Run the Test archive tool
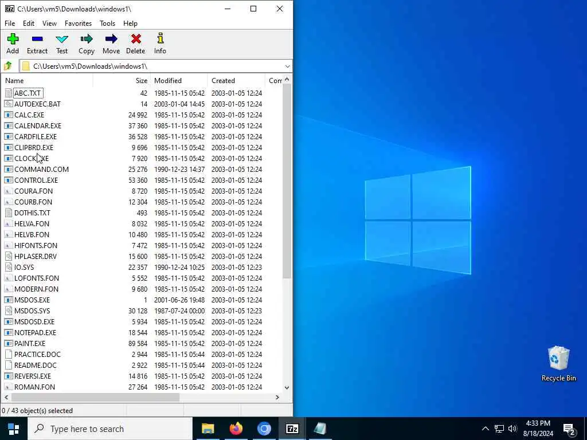This screenshot has height=440, width=587. pos(62,39)
